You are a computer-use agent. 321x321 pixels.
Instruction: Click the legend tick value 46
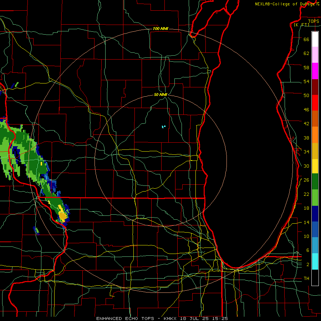(x=306, y=110)
